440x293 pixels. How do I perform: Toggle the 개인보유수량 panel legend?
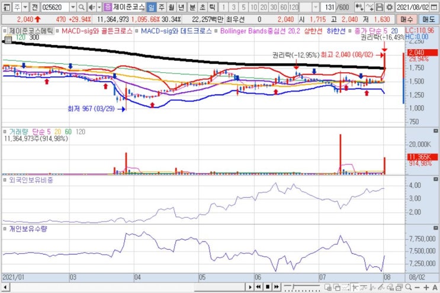click(28, 229)
